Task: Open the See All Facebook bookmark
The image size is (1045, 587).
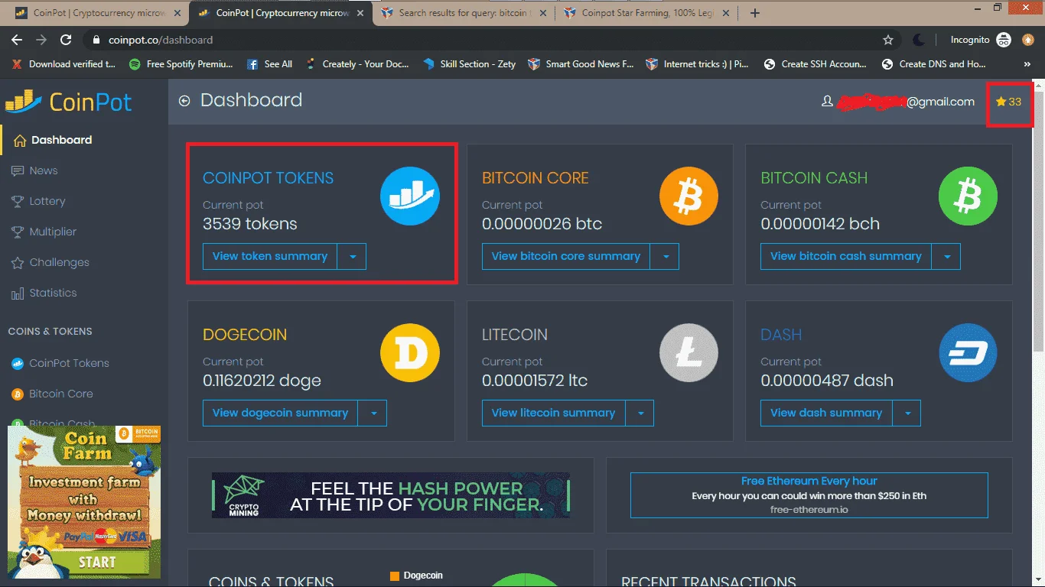Action: click(x=269, y=64)
